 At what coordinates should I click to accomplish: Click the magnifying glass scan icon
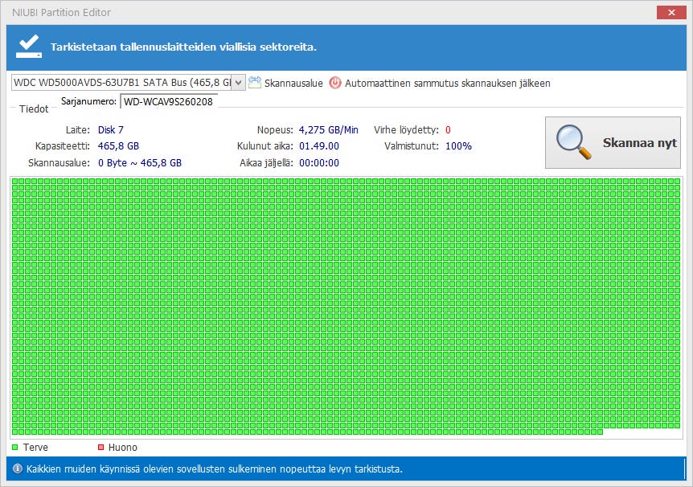pyautogui.click(x=573, y=142)
